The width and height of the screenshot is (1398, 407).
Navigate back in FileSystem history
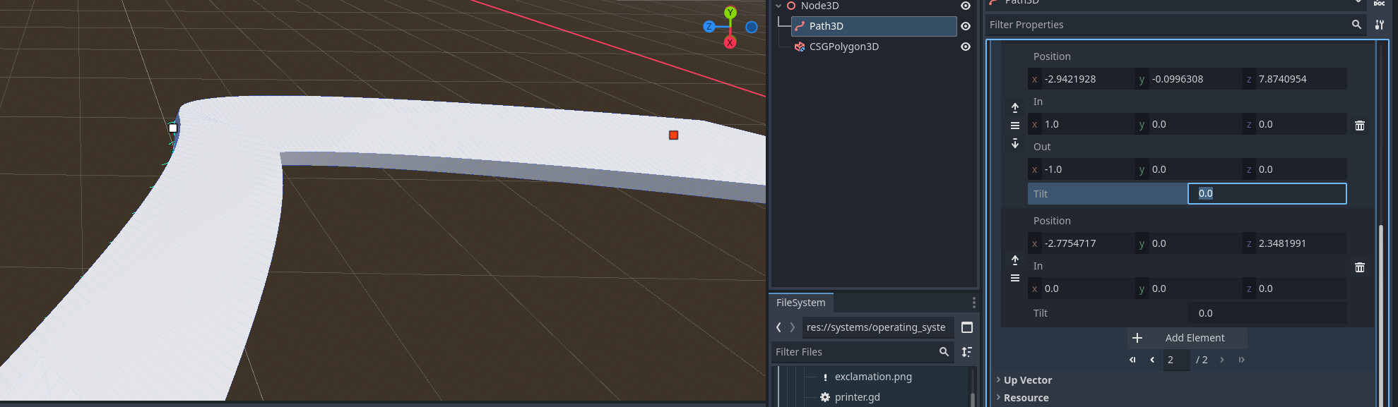pos(778,327)
